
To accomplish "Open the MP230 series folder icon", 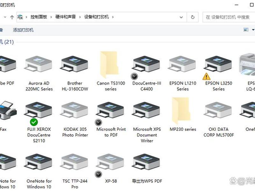I will click(182, 111).
